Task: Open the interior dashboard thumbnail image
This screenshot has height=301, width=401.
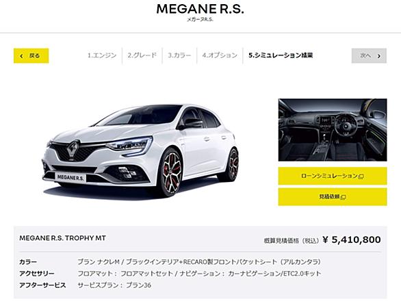Action: pos(333,130)
